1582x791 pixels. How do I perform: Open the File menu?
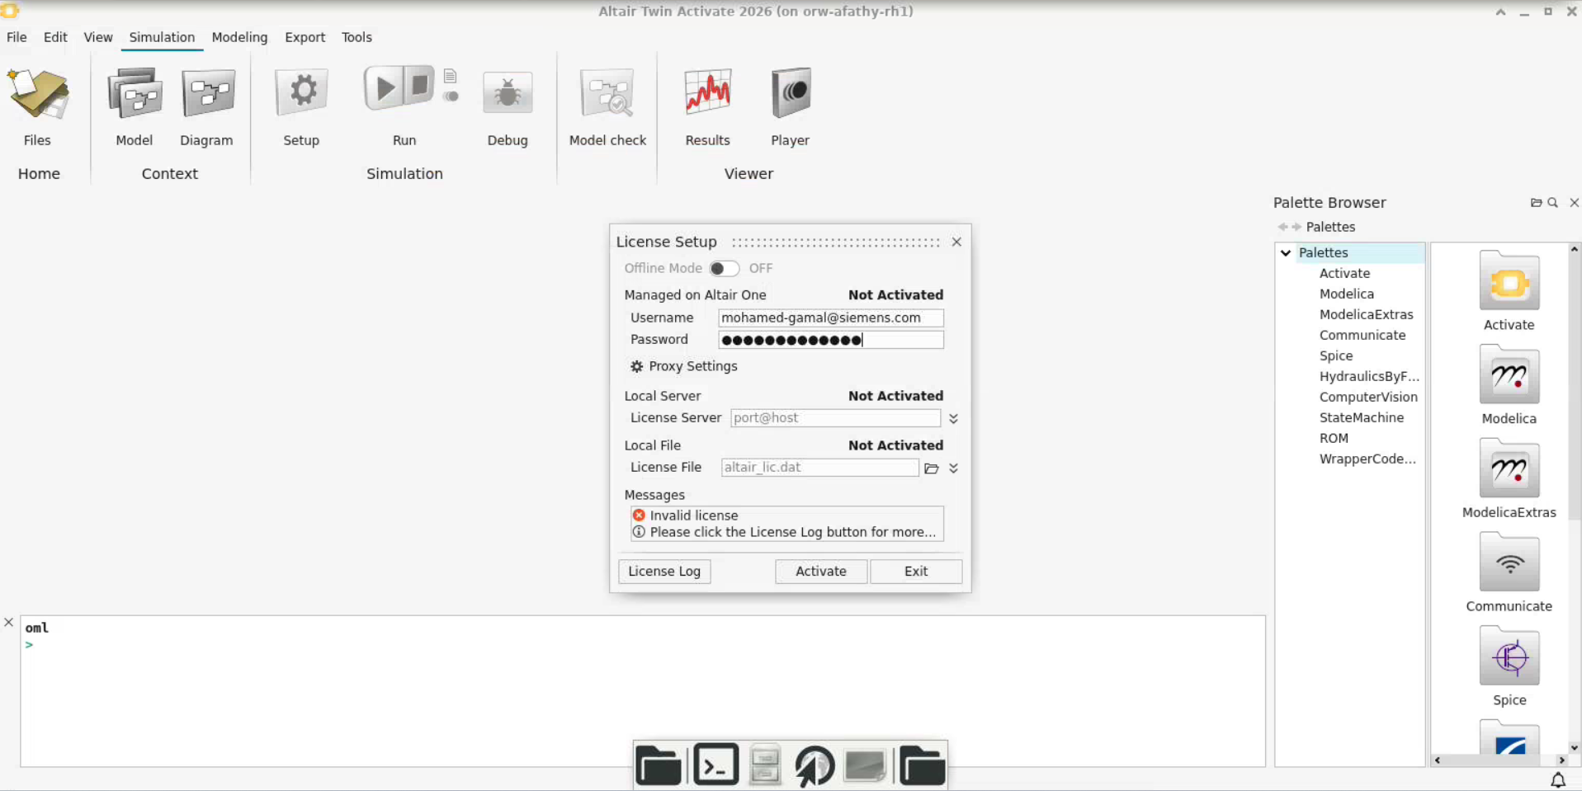17,37
